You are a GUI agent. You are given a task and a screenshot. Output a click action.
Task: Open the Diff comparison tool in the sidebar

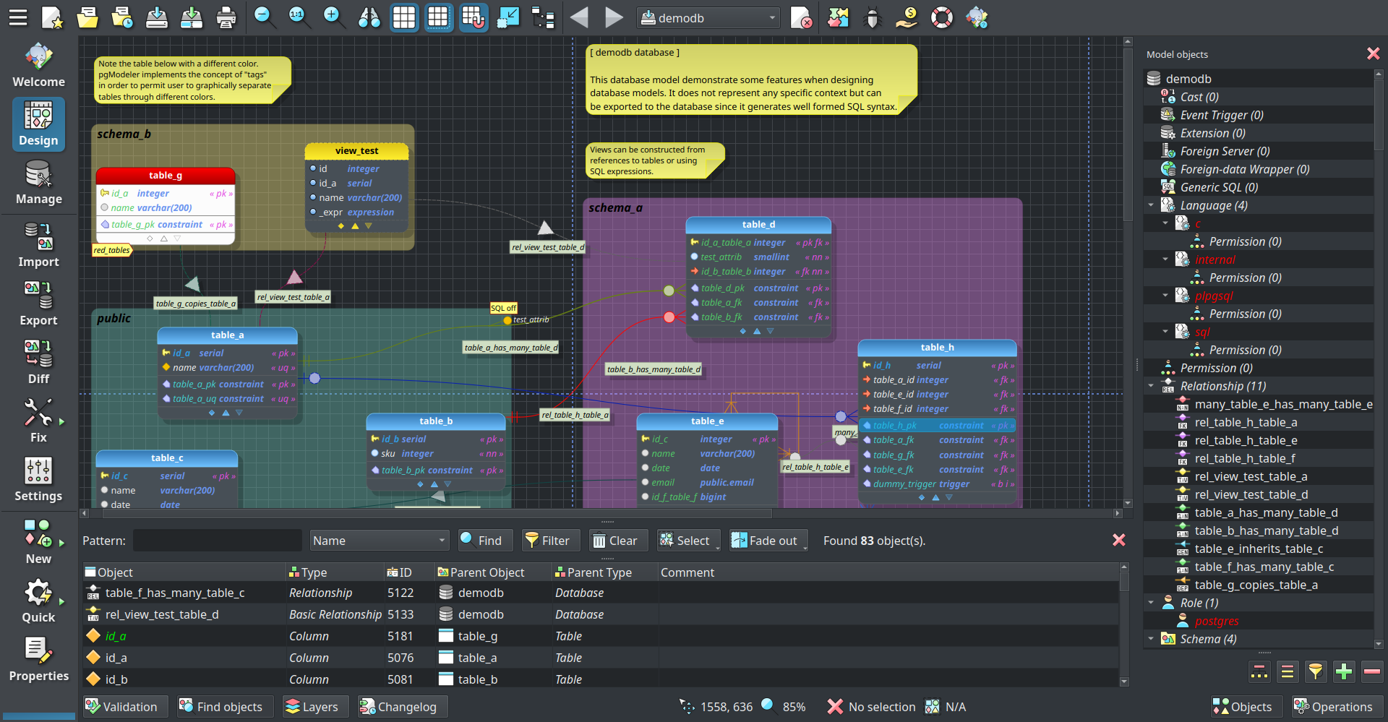38,361
